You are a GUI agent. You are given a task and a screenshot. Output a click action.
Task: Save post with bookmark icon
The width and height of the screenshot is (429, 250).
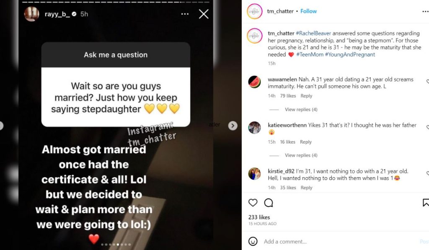[426, 203]
